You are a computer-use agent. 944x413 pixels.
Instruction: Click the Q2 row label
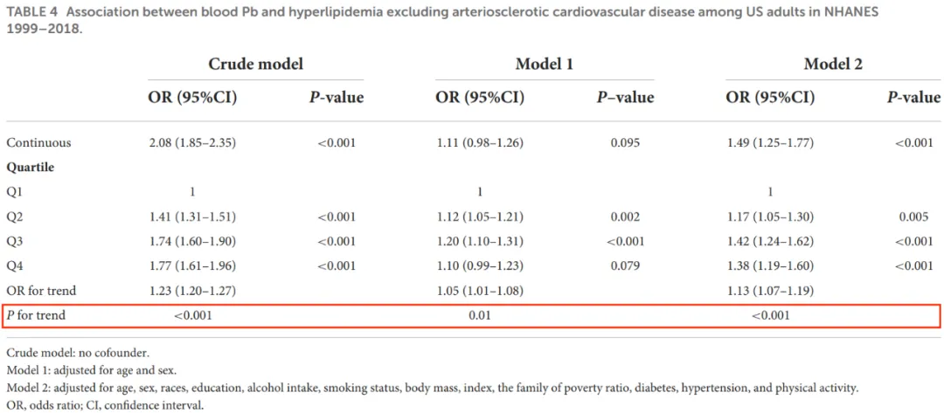14,217
